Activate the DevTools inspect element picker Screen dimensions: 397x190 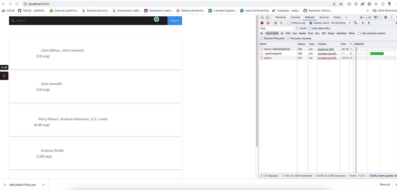click(262, 17)
